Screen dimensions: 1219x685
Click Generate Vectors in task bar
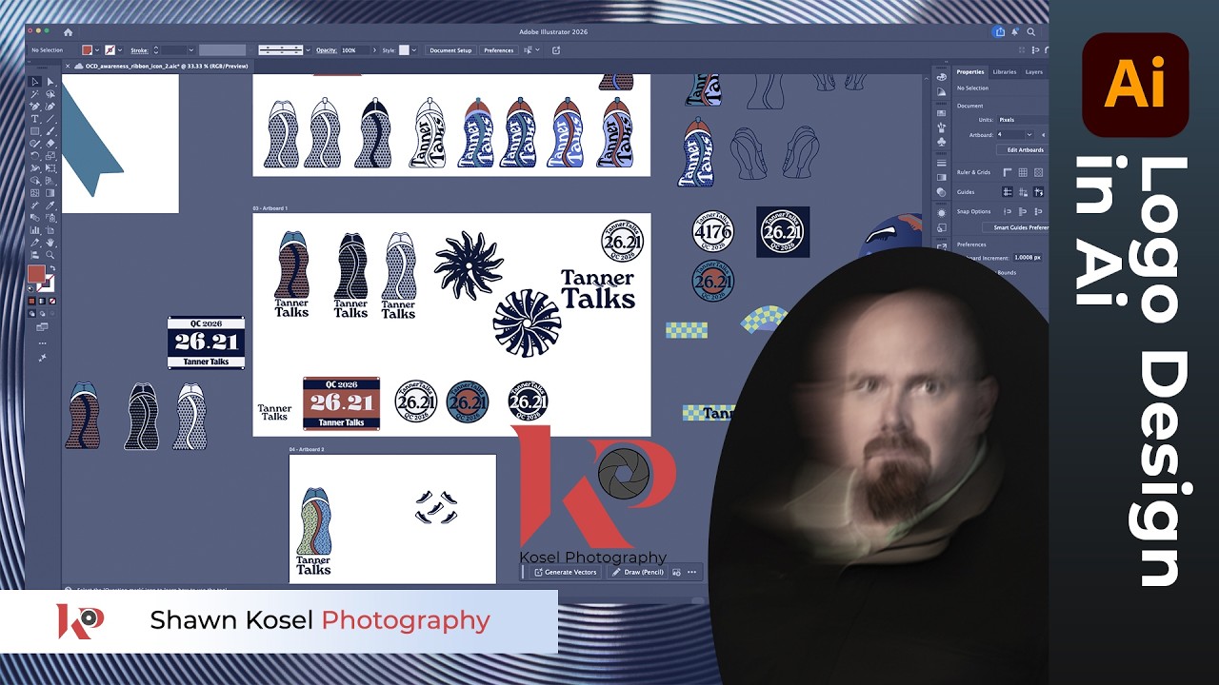[566, 572]
